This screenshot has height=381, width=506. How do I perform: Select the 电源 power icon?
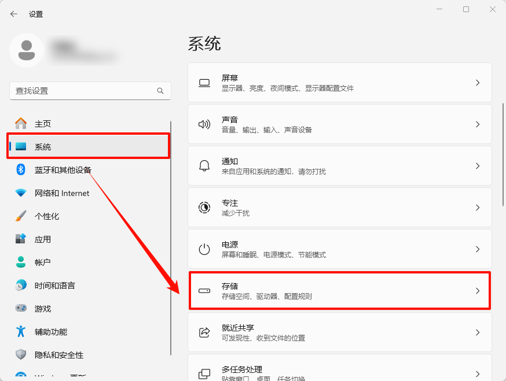click(204, 249)
